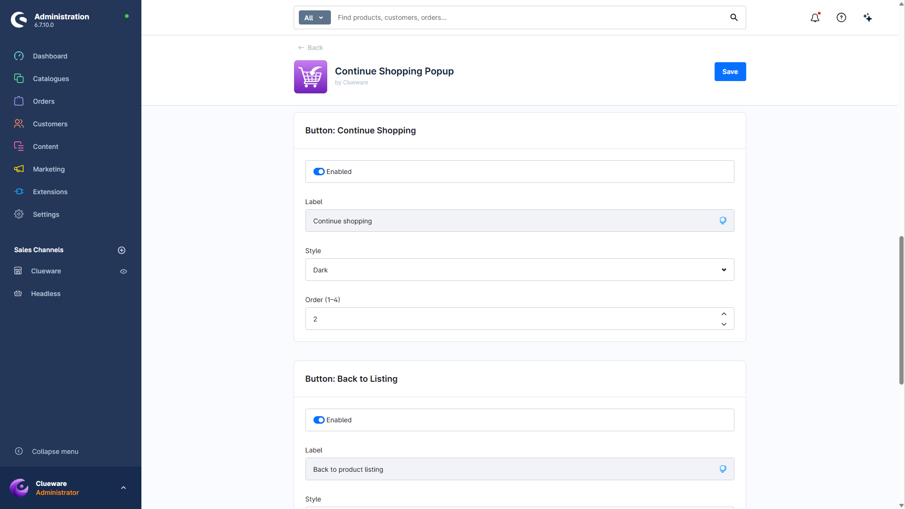Click the Settings gear icon
This screenshot has width=905, height=509.
click(19, 214)
